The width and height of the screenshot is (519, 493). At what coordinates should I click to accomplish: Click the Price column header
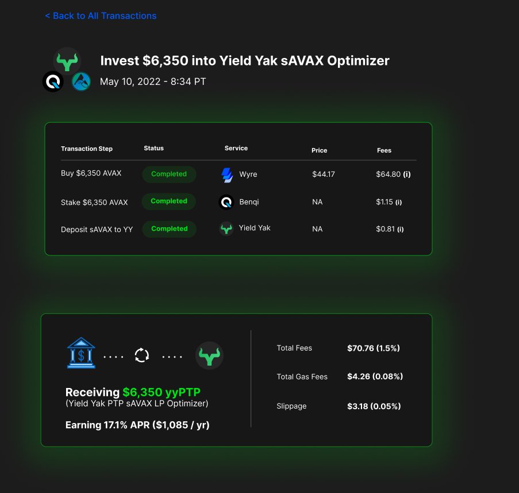319,150
